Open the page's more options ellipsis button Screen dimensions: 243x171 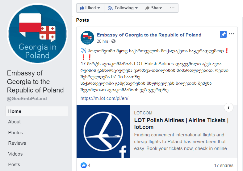[172, 8]
